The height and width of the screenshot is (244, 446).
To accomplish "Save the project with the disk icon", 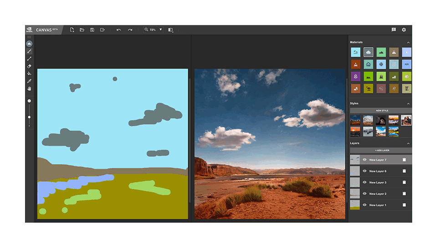I will tap(92, 30).
